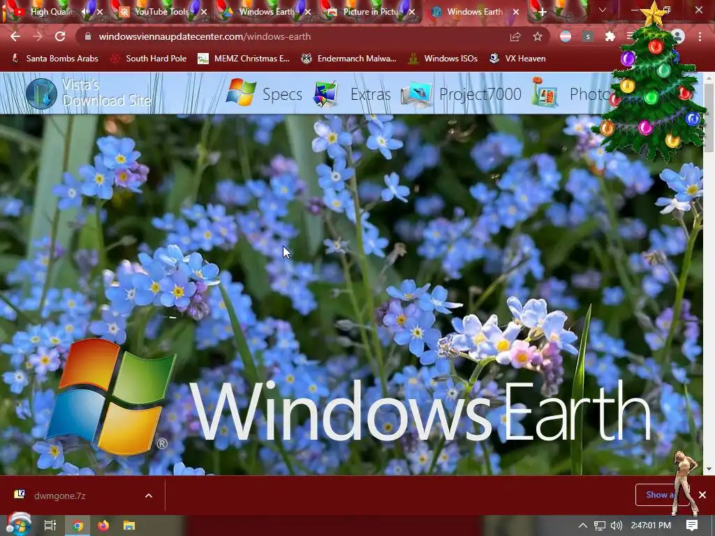Click the photo frame icon in navigation
This screenshot has height=536, width=715.
coord(545,92)
